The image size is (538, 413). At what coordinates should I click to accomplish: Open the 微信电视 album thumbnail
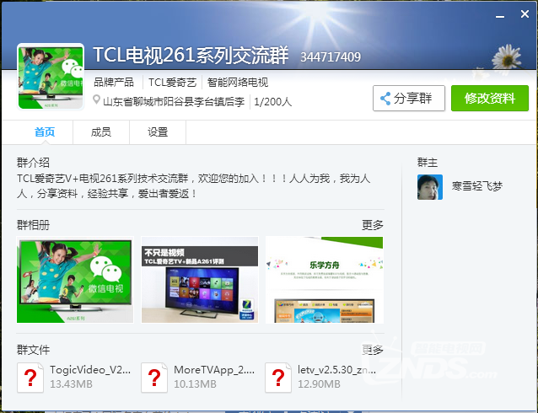(75, 280)
